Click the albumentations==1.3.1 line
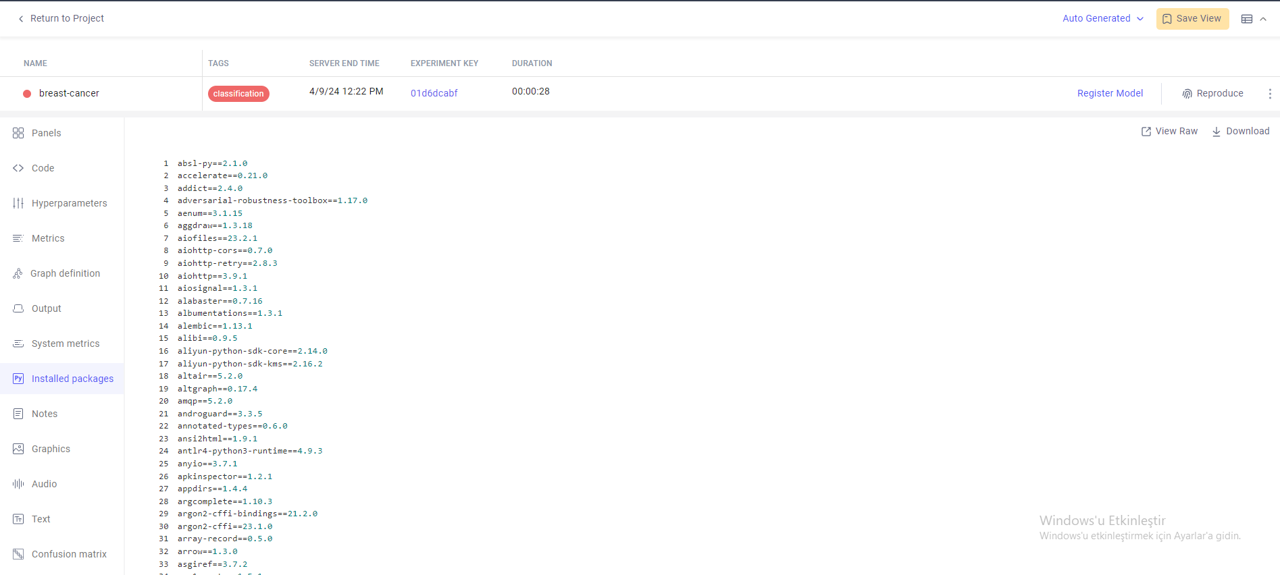The width and height of the screenshot is (1280, 575). point(230,313)
